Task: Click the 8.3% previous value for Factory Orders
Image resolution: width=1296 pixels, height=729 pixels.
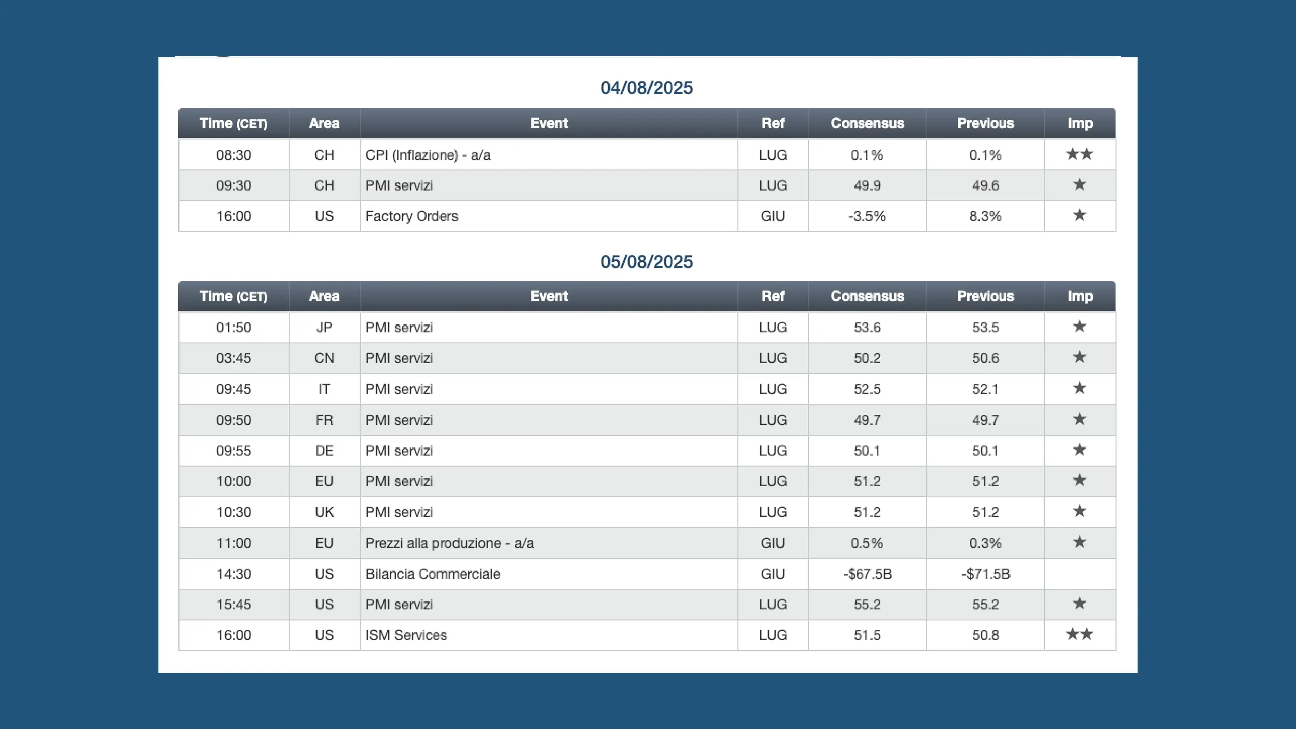Action: click(985, 216)
